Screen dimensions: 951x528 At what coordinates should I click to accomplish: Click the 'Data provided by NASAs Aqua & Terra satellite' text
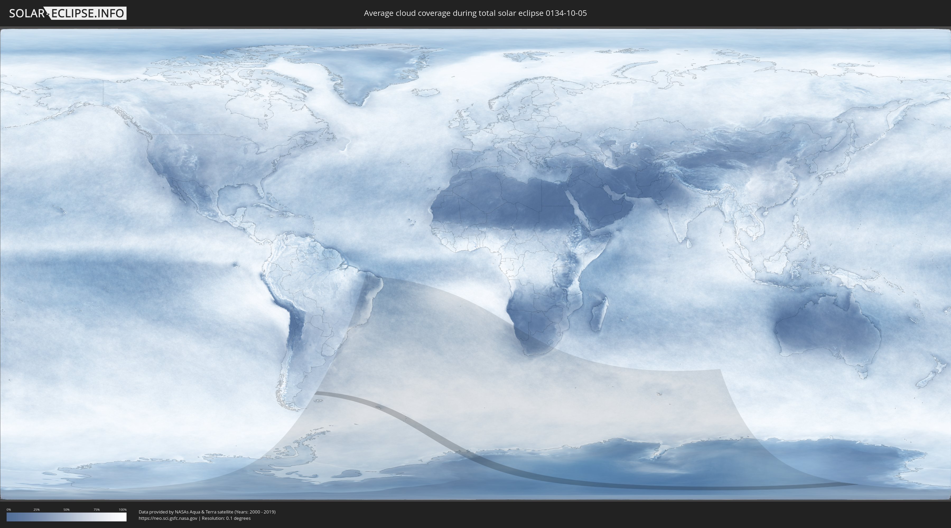click(186, 512)
